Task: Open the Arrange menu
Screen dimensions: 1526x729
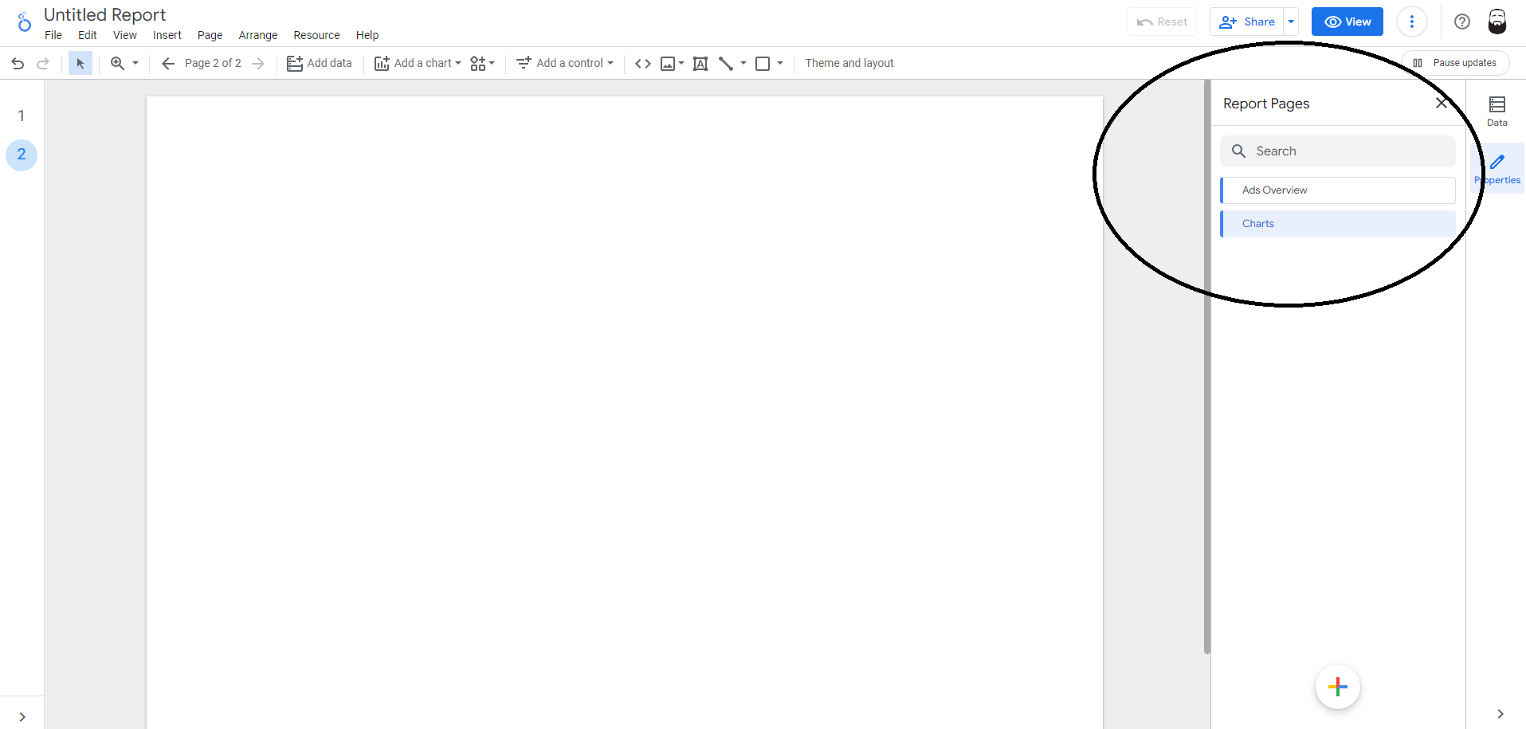Action: 257,35
